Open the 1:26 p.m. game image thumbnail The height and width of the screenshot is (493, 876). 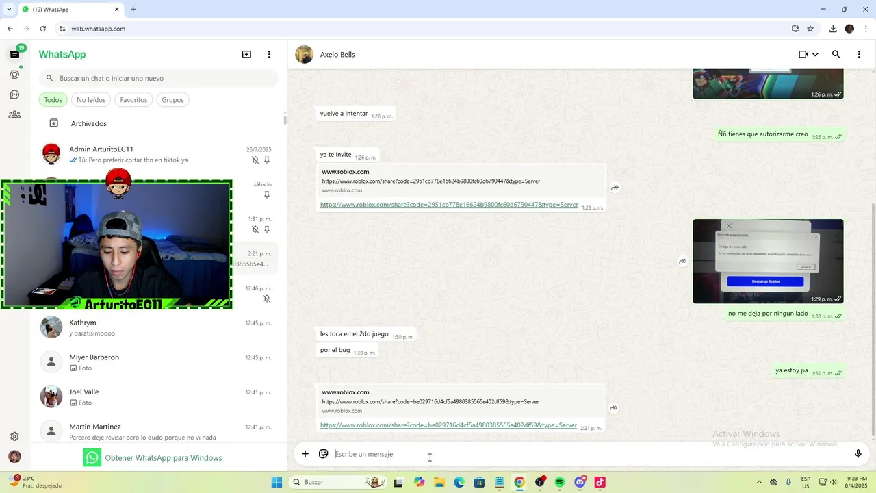(x=768, y=84)
